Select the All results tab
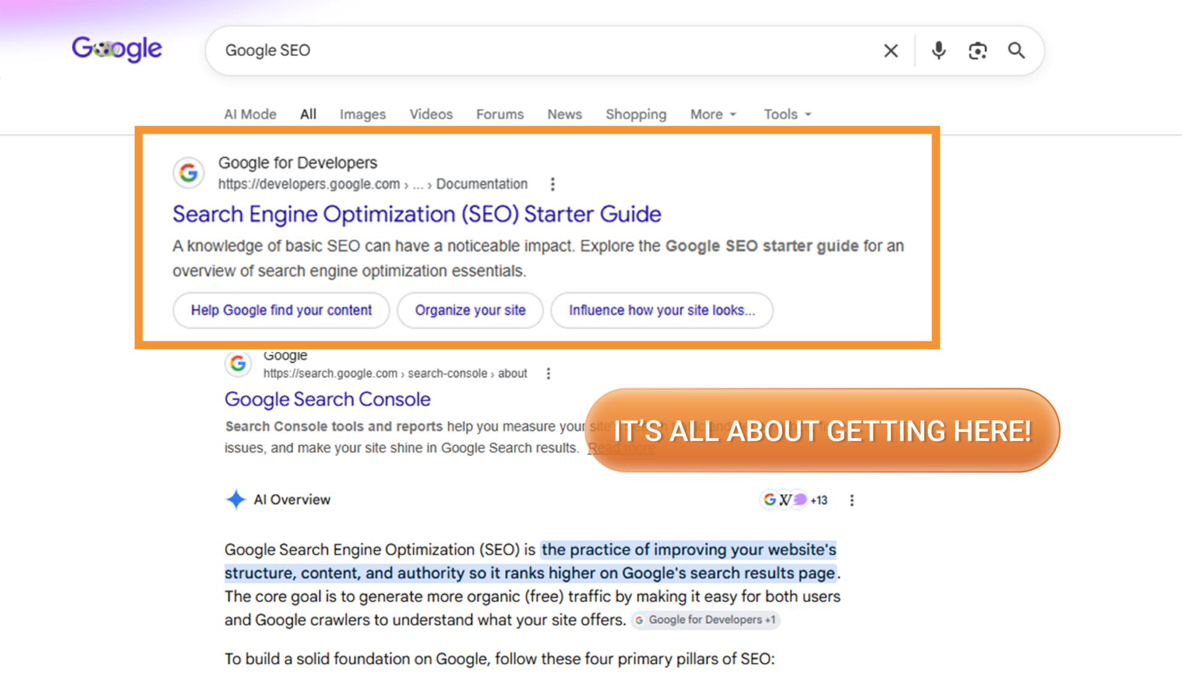1182x675 pixels. click(308, 114)
